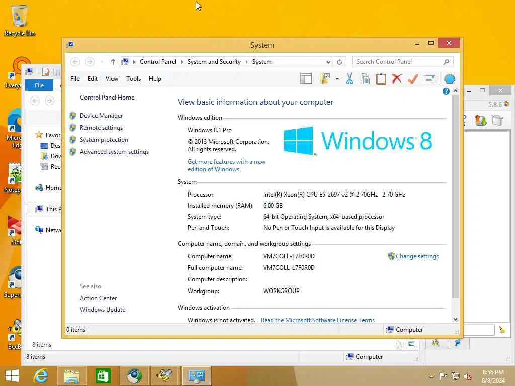Click the vertical scrollbar thumb in System window

click(x=455, y=197)
